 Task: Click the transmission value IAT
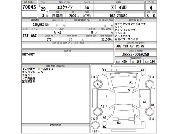tap(26, 36)
